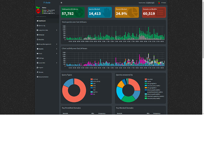Viewport: 204px width, 163px height.
Task: Click the ban icon beside Blacklist
Action: pyautogui.click(x=38, y=39)
